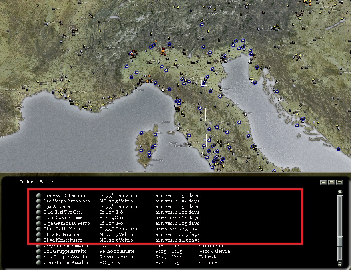Click the U:11 value for 102 Gruppi Assalto
This screenshot has height=270, width=351.
[177, 257]
